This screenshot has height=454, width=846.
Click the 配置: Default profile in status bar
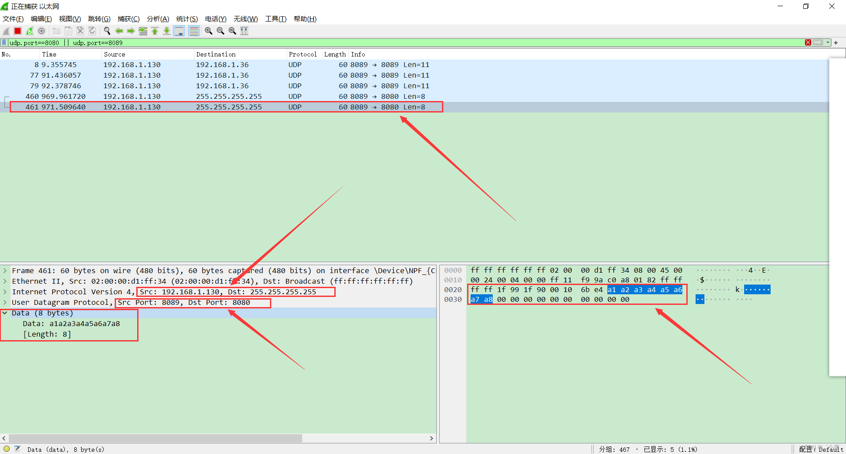pos(821,449)
